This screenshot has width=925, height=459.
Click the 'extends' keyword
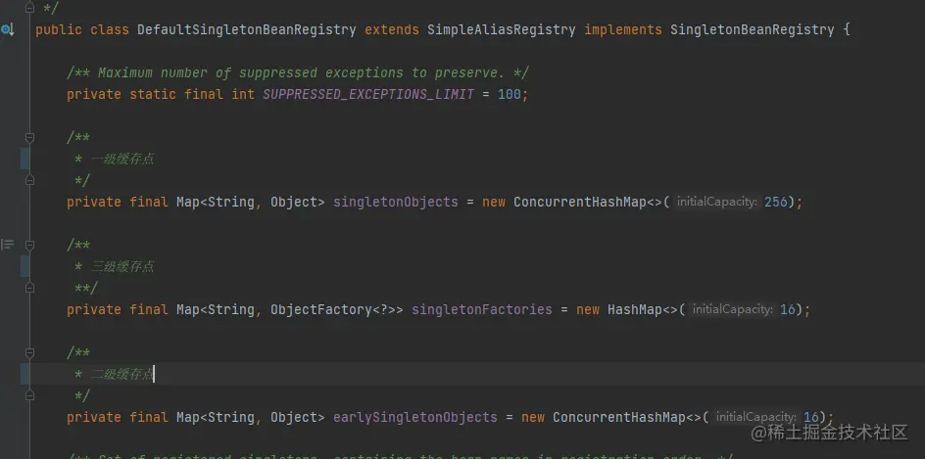392,29
